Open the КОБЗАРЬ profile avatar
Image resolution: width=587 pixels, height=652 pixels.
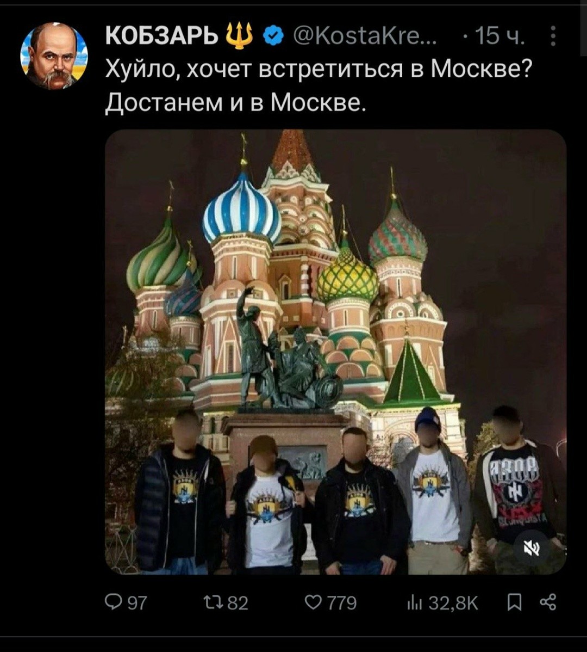pos(54,57)
